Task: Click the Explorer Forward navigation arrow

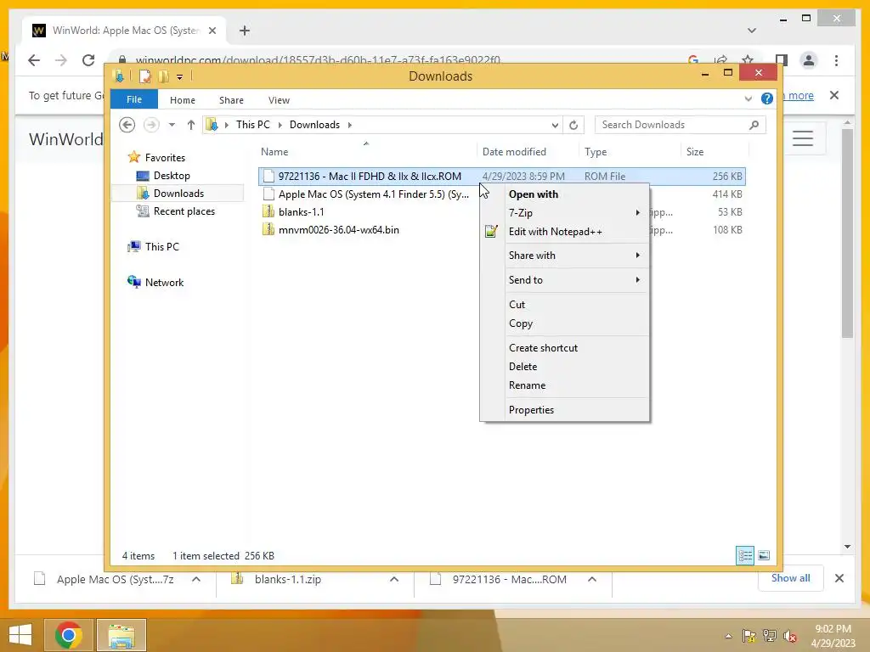Action: [151, 125]
